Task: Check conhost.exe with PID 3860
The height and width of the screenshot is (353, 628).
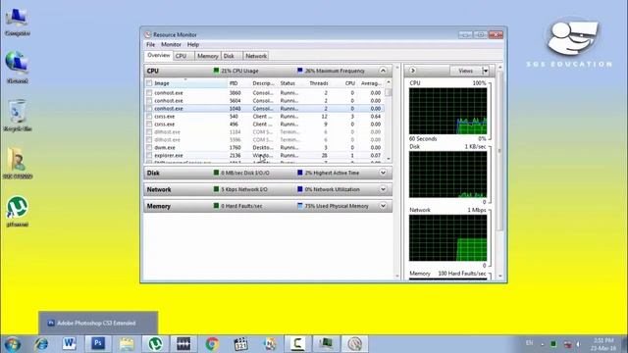Action: (x=149, y=93)
